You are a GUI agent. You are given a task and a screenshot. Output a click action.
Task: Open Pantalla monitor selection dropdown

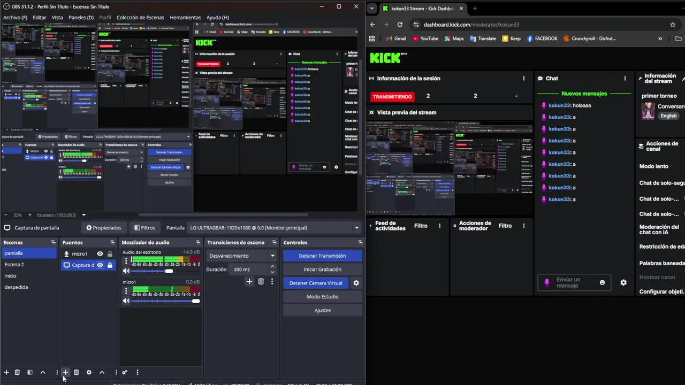(275, 228)
